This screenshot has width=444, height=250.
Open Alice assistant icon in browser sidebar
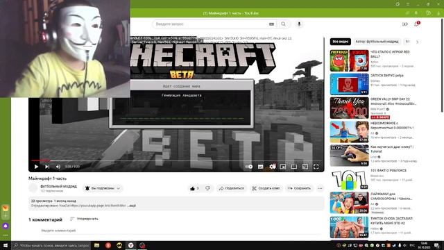(x=6, y=226)
